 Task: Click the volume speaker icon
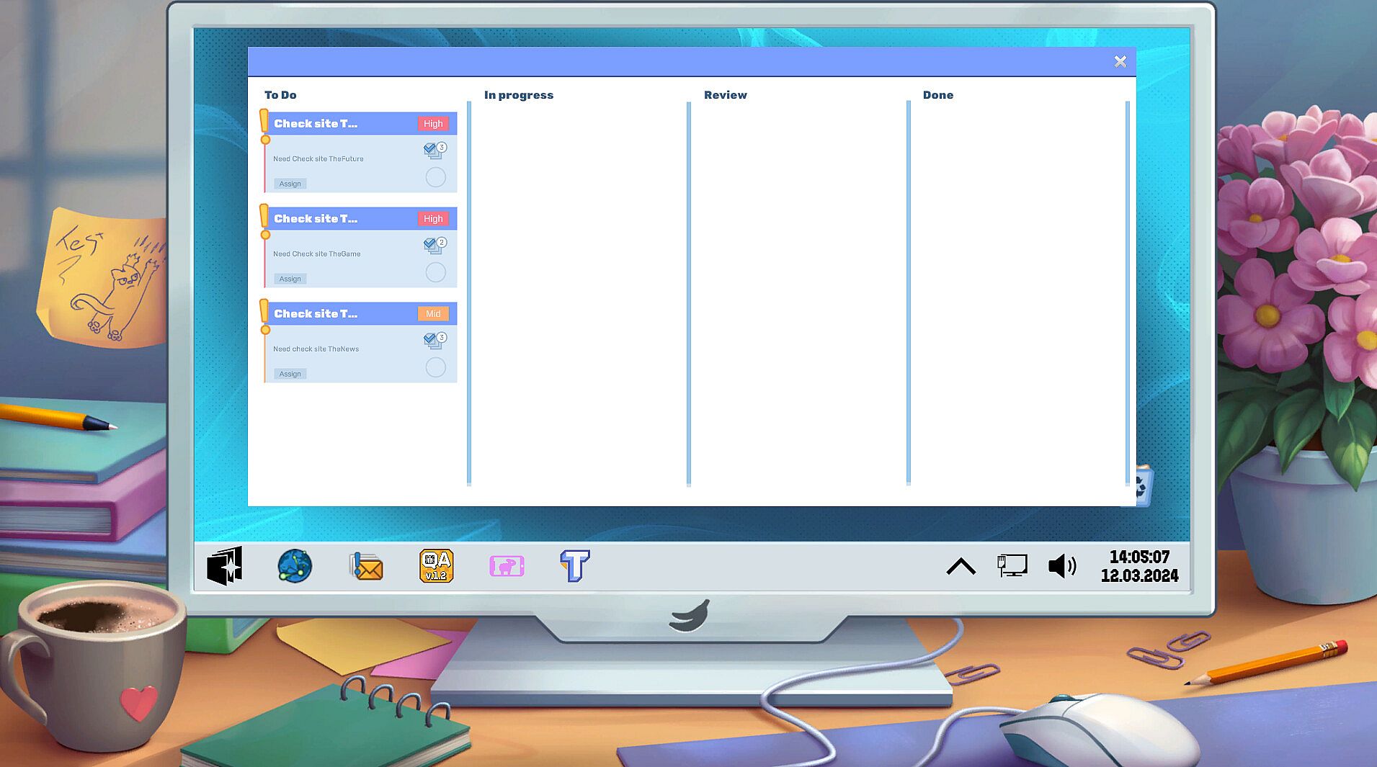(x=1062, y=566)
